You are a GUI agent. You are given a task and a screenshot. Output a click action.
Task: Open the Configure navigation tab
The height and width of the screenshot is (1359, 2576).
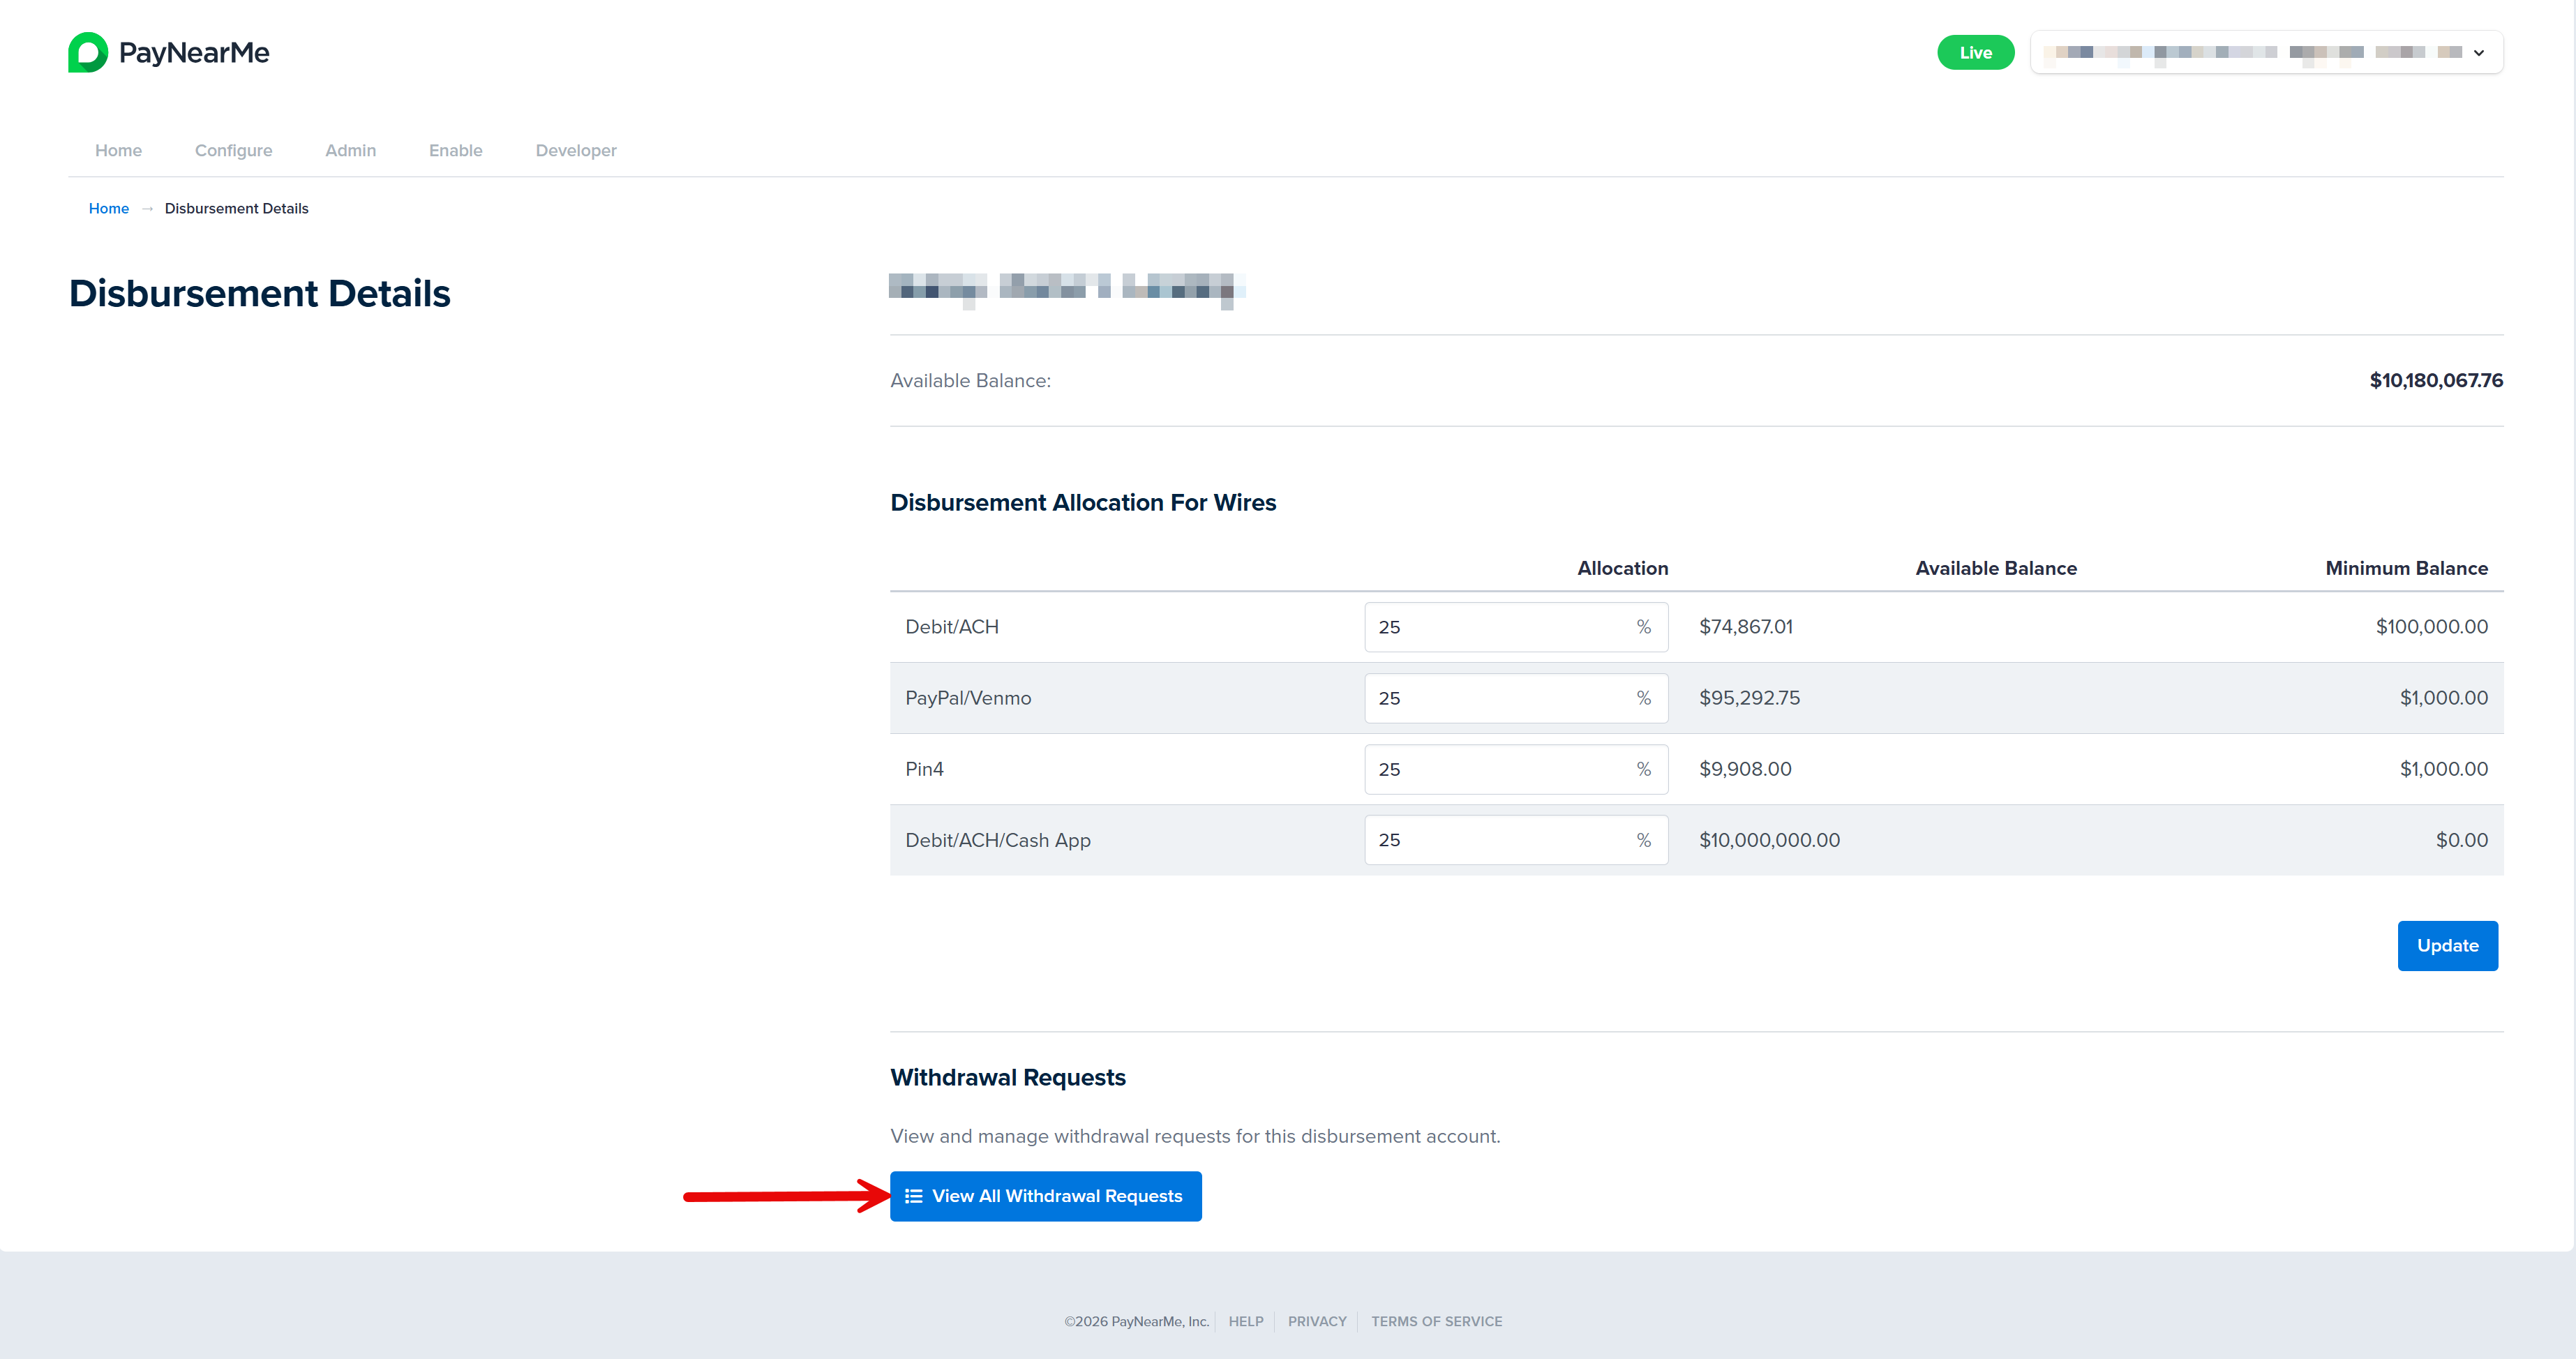click(x=233, y=150)
